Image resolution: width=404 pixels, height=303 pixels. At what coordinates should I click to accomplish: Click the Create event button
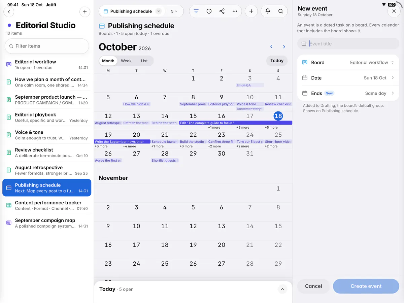[x=366, y=286]
